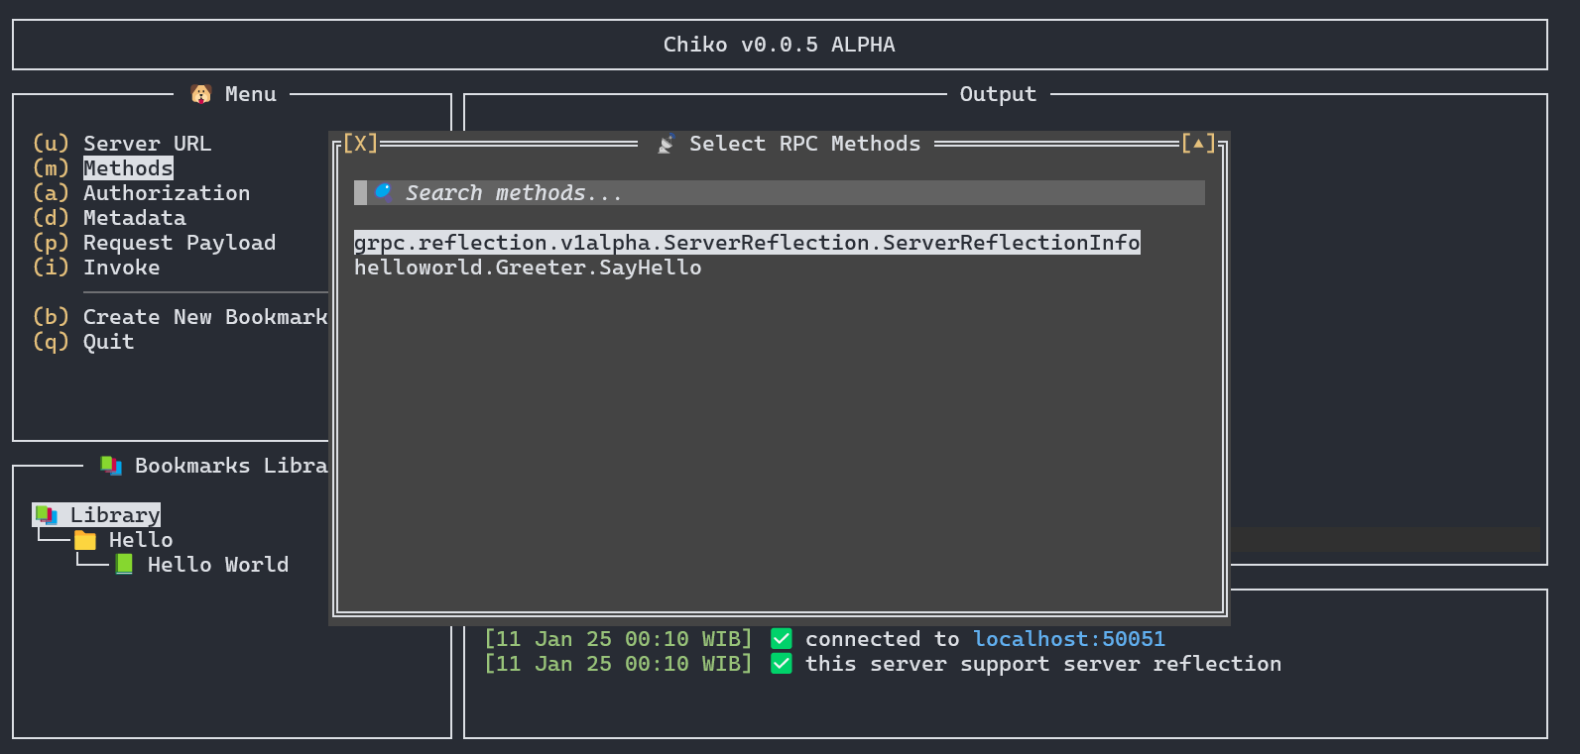This screenshot has width=1580, height=754.
Task: Choose Quit from the menu
Action: [x=108, y=342]
